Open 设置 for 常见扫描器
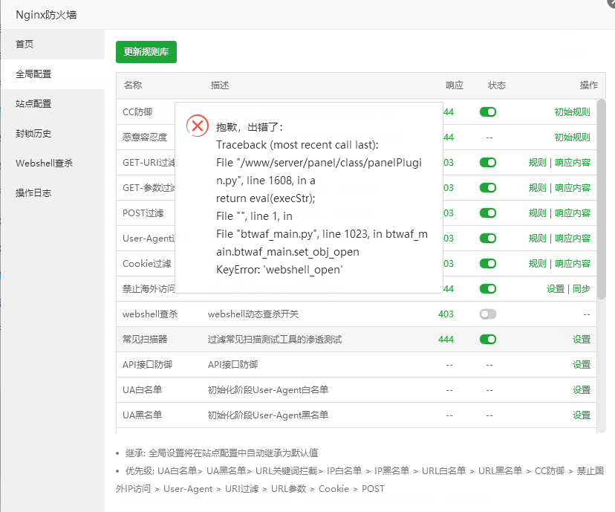 click(x=582, y=339)
